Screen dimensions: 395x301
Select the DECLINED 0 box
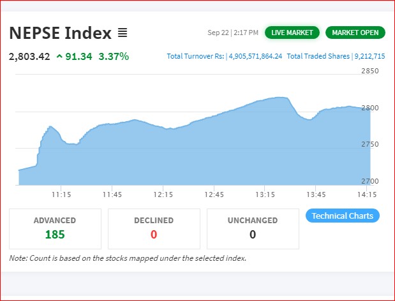pyautogui.click(x=154, y=229)
